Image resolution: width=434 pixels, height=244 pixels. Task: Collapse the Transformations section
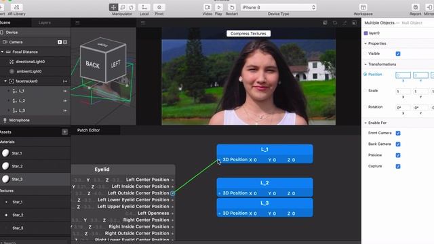[x=366, y=64]
